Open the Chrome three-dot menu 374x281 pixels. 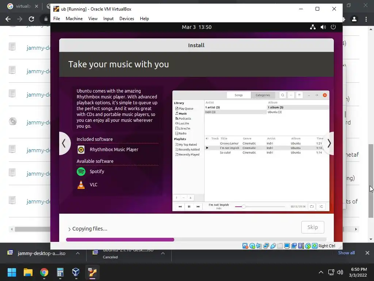pos(366,19)
